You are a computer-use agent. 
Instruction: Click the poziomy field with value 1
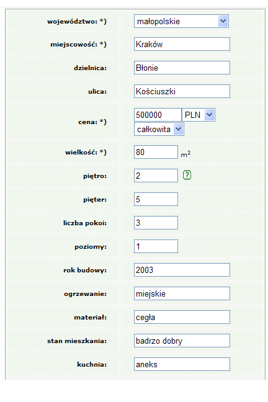[156, 246]
